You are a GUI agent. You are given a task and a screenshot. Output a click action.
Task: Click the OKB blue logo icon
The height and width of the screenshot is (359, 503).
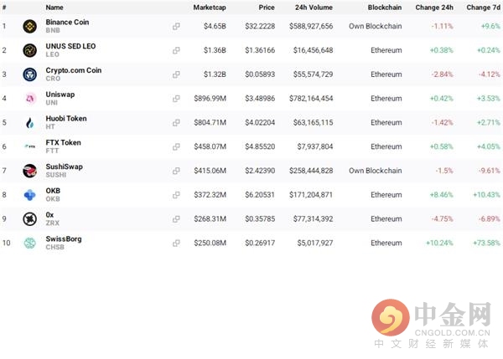30,195
